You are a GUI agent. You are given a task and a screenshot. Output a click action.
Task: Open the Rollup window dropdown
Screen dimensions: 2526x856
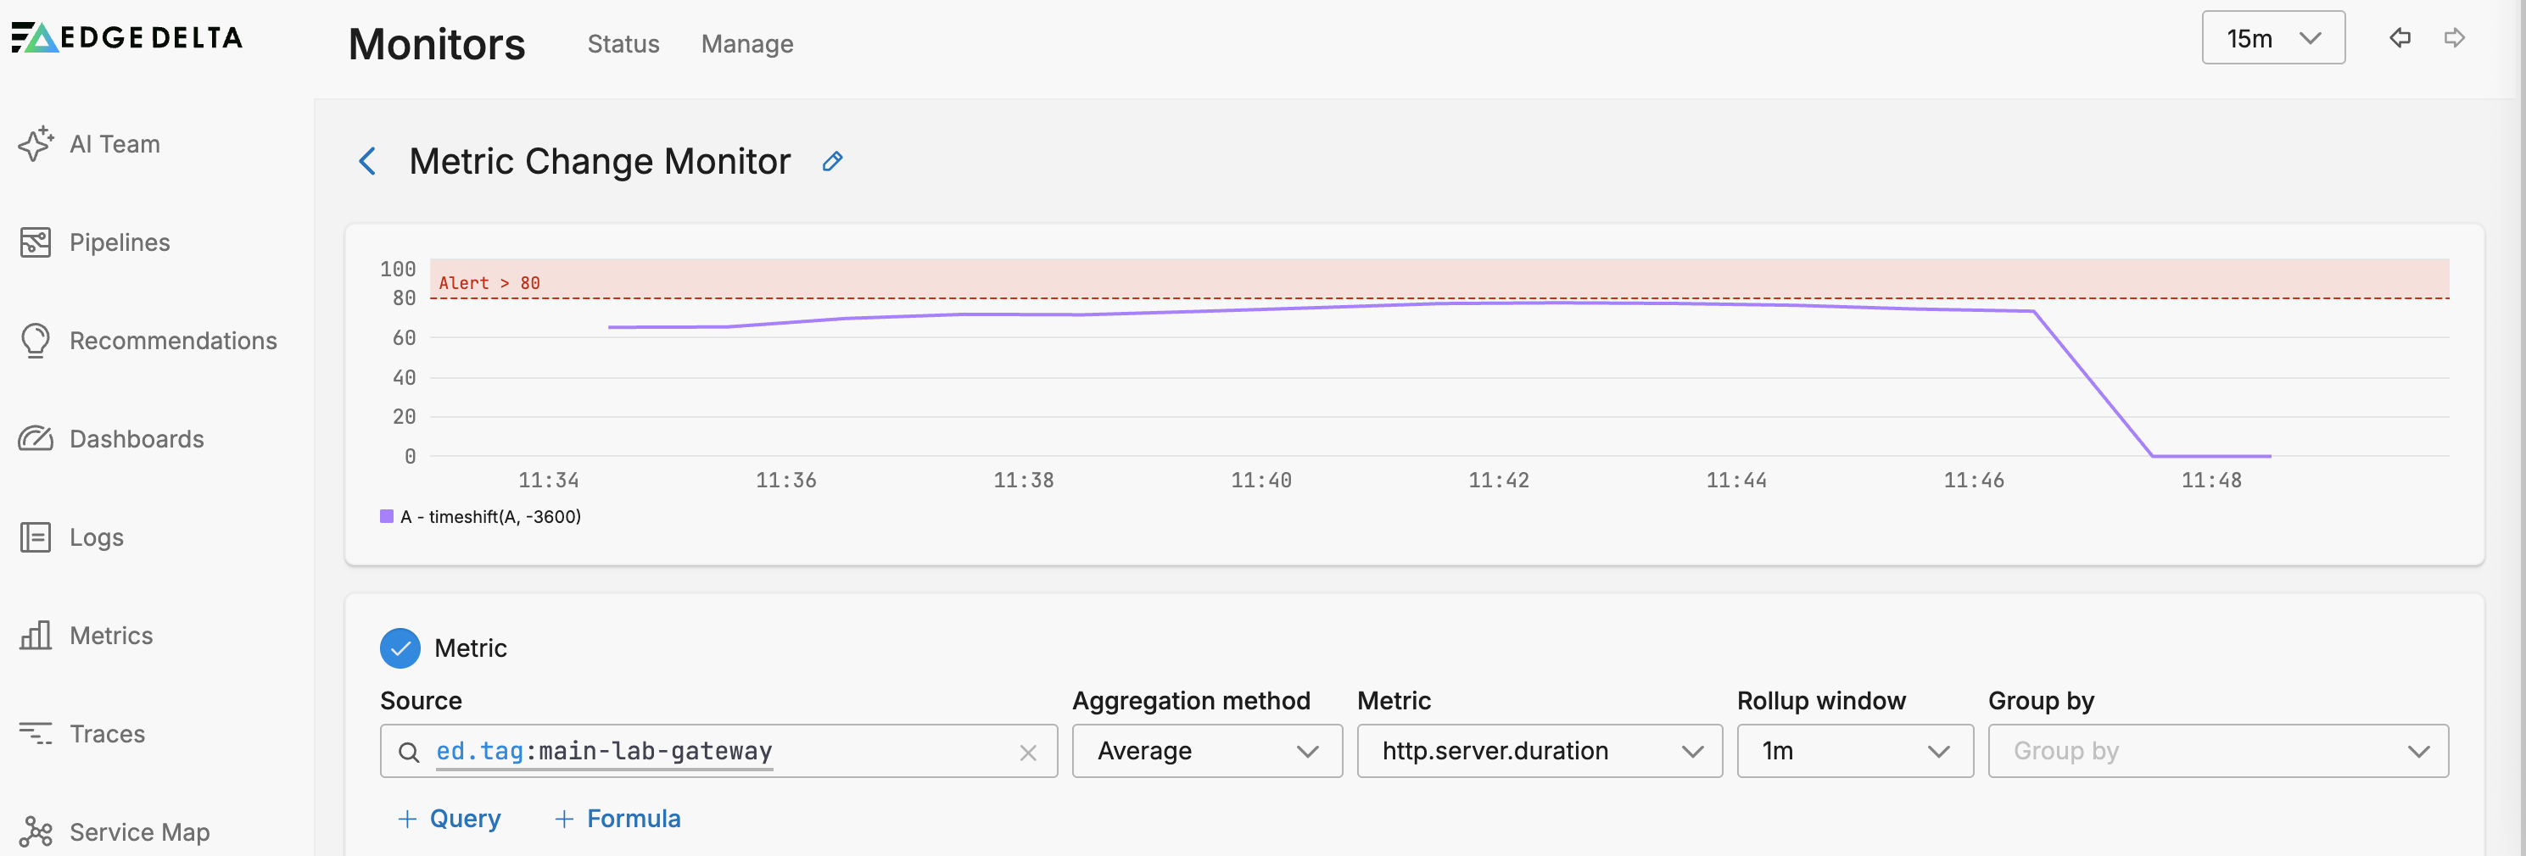[1853, 751]
